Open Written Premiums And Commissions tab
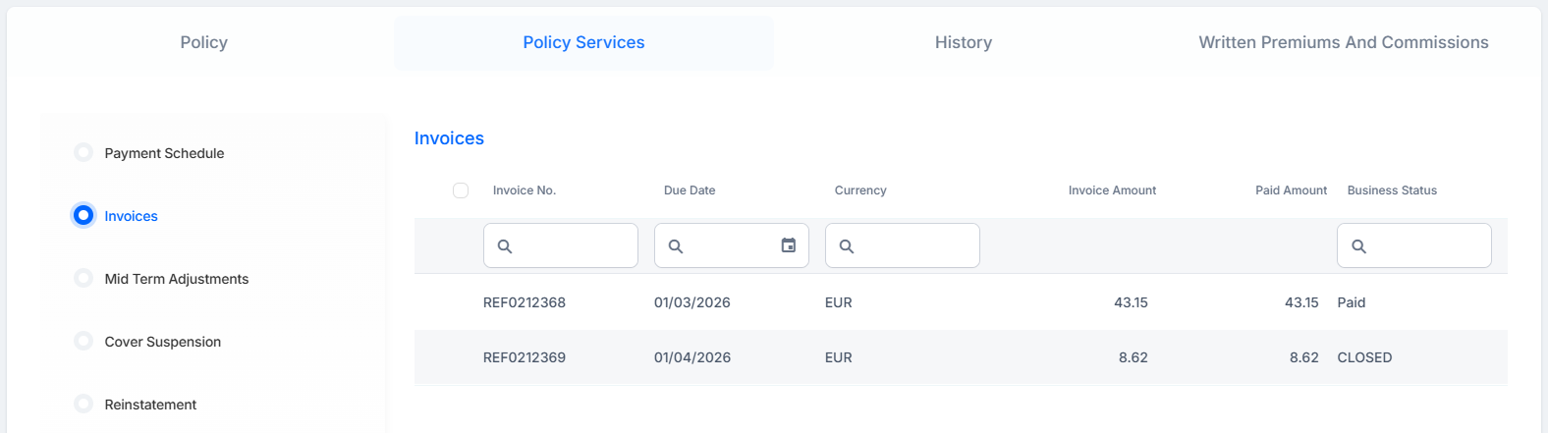Image resolution: width=1548 pixels, height=433 pixels. pos(1344,42)
